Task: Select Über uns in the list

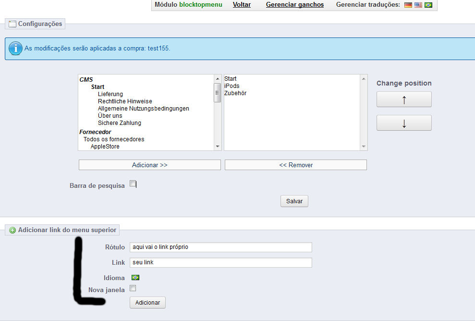Action: (110, 116)
